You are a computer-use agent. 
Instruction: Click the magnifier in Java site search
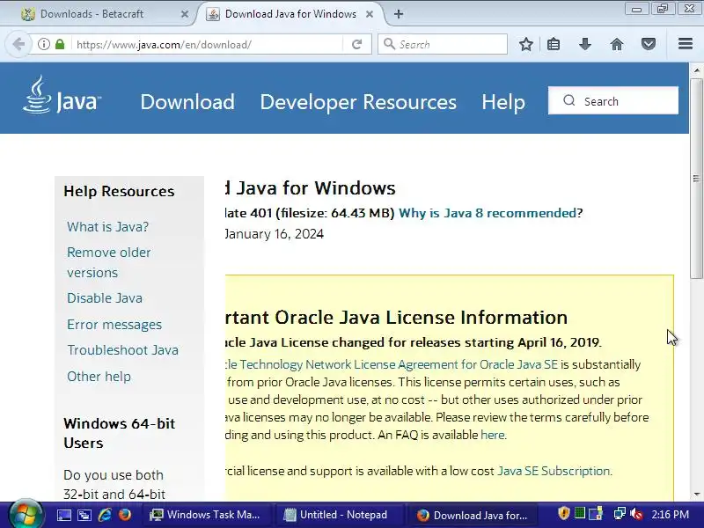click(x=568, y=100)
